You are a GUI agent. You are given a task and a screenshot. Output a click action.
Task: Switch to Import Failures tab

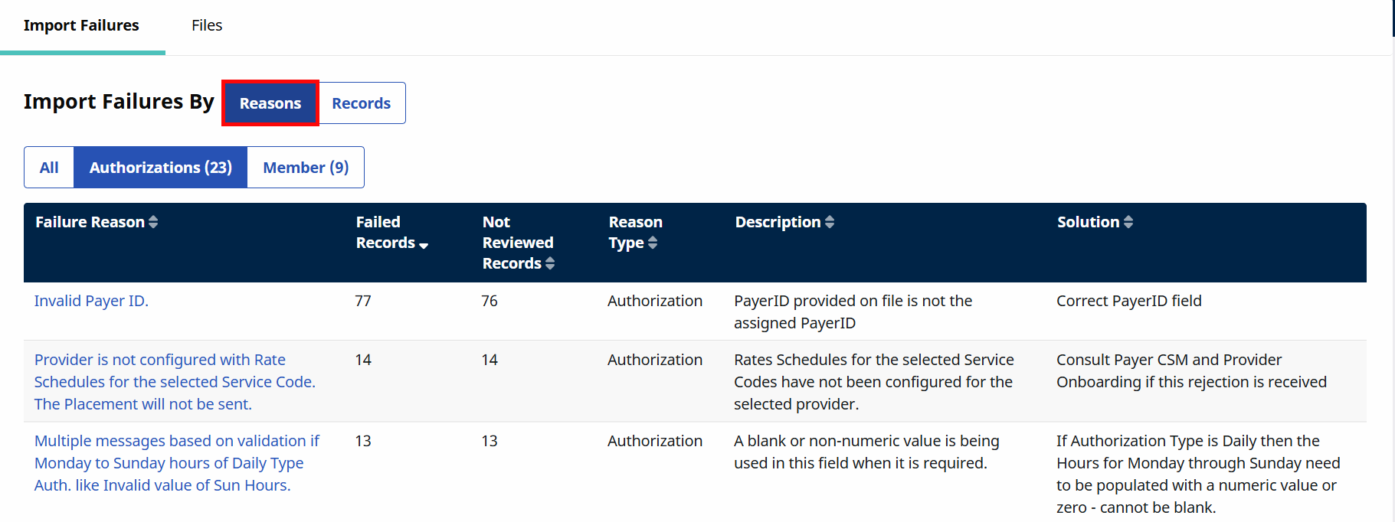[x=81, y=25]
